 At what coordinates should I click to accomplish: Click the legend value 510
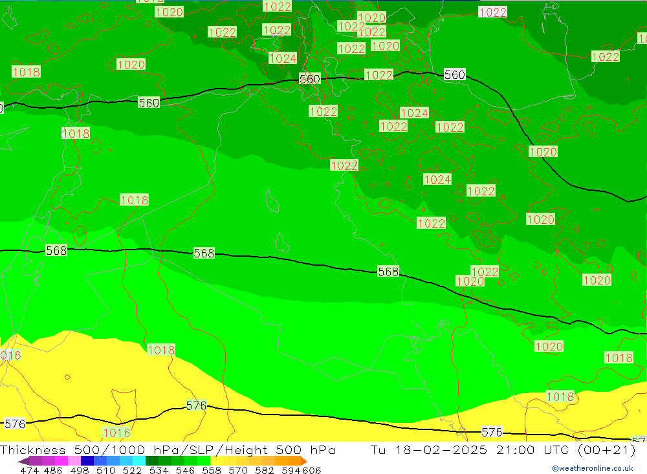[106, 470]
